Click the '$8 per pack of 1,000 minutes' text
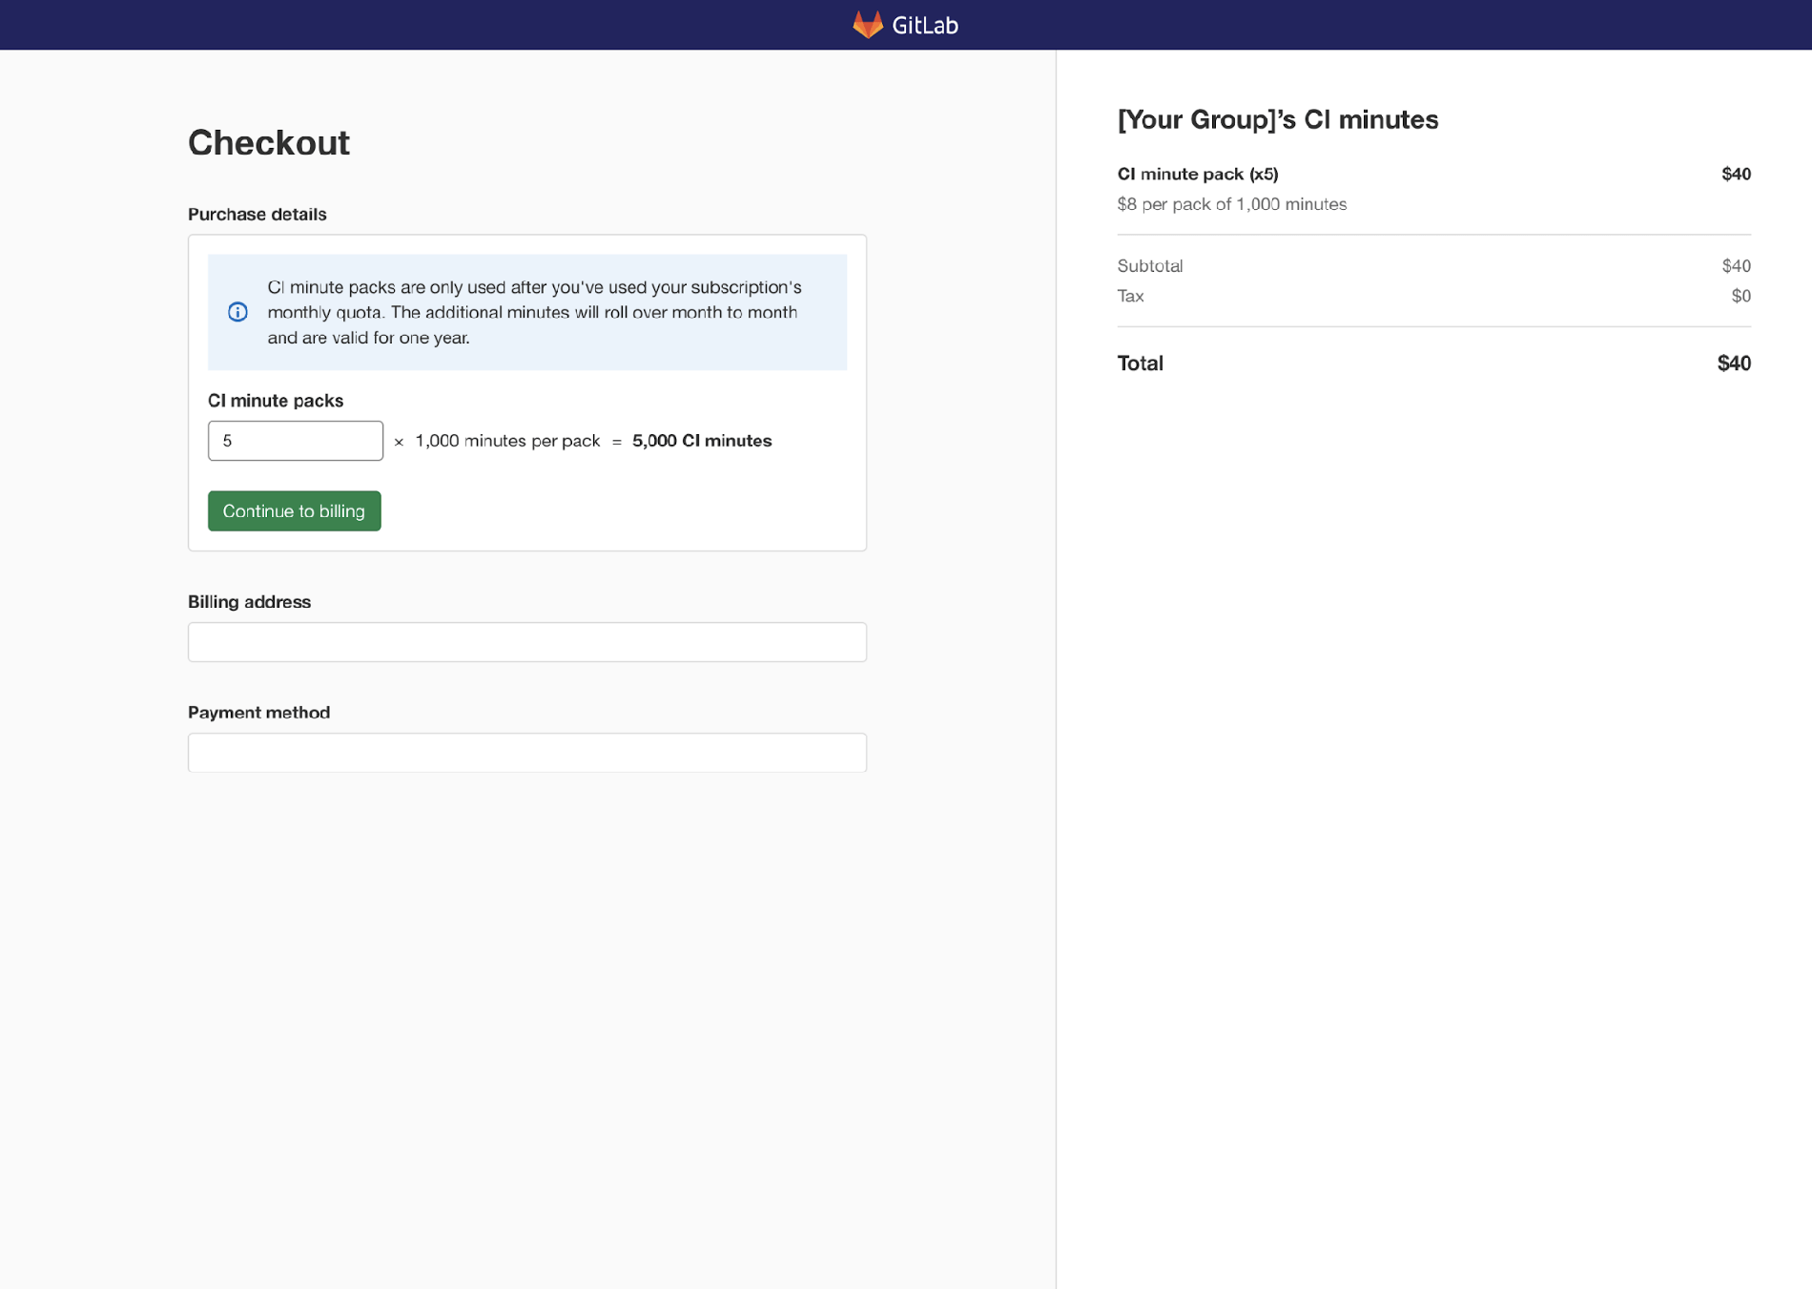This screenshot has width=1812, height=1289. pyautogui.click(x=1232, y=203)
